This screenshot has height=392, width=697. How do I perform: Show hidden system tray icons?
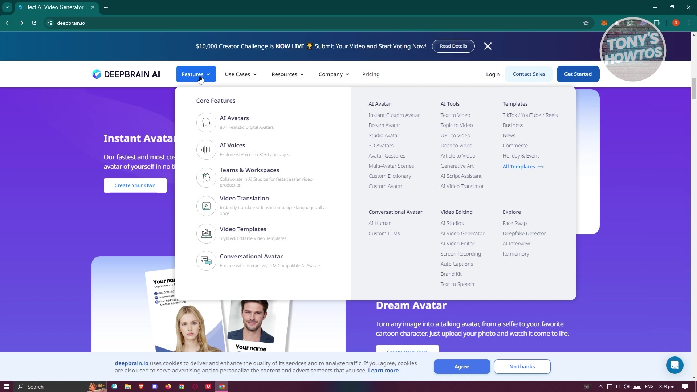(x=600, y=387)
